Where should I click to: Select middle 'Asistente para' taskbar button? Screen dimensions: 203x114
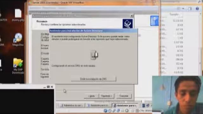pyautogui.click(x=99, y=105)
